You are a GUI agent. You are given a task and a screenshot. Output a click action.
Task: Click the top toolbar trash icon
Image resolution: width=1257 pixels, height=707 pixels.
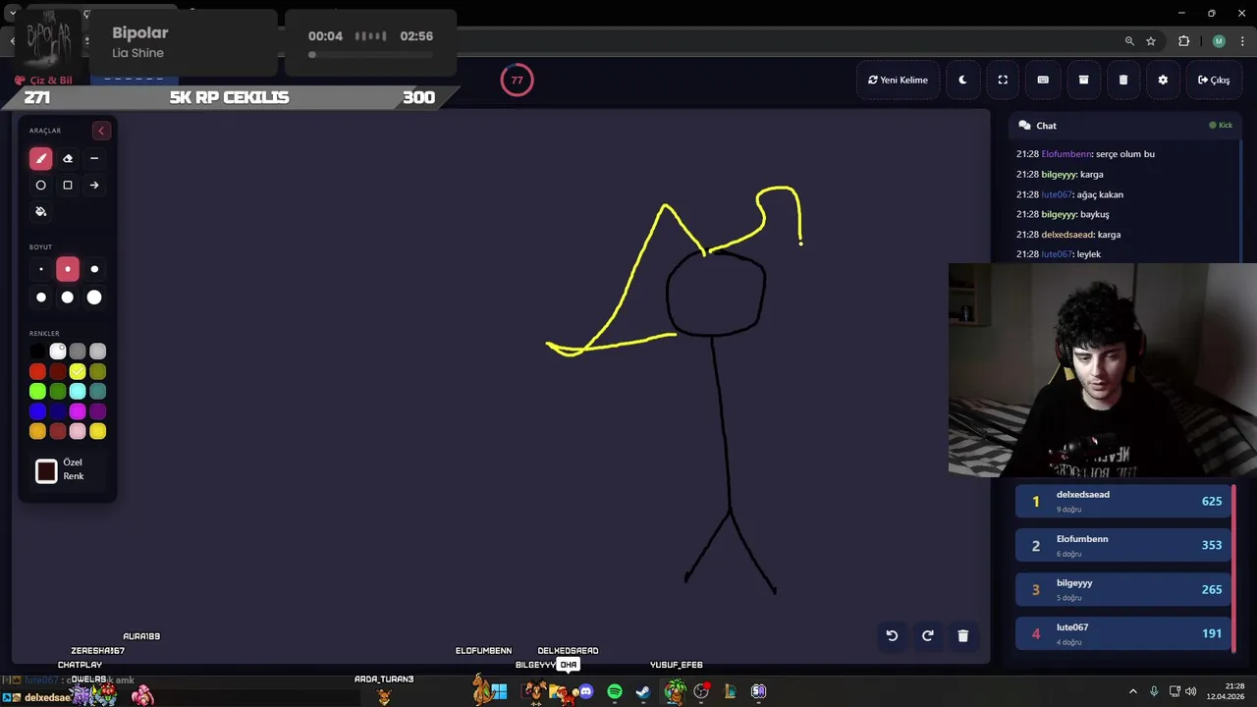(x=1123, y=80)
